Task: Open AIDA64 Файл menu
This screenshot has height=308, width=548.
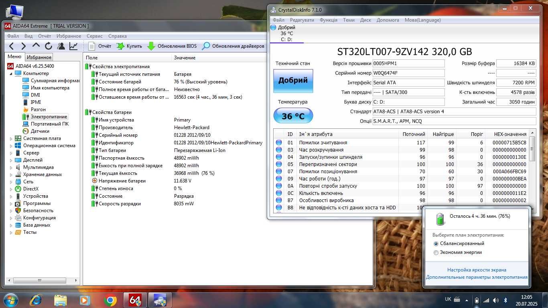Action: click(x=13, y=36)
